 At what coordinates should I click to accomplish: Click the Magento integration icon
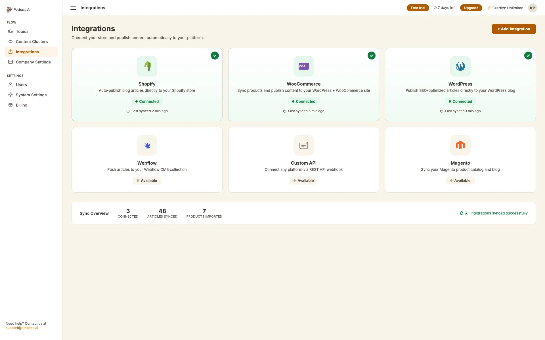point(460,145)
